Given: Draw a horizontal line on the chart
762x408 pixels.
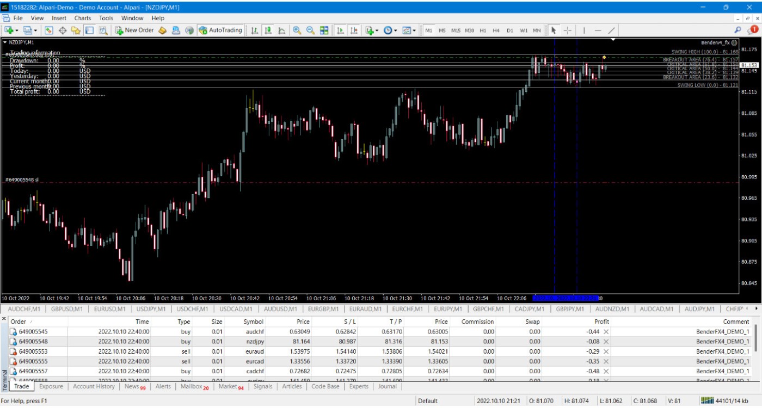Looking at the screenshot, I should click(598, 30).
